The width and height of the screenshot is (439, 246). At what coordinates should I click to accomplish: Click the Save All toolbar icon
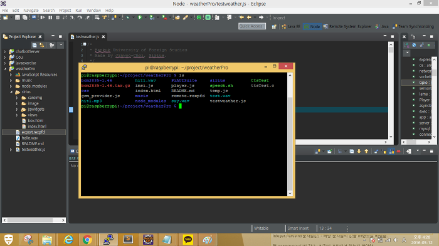(25, 18)
